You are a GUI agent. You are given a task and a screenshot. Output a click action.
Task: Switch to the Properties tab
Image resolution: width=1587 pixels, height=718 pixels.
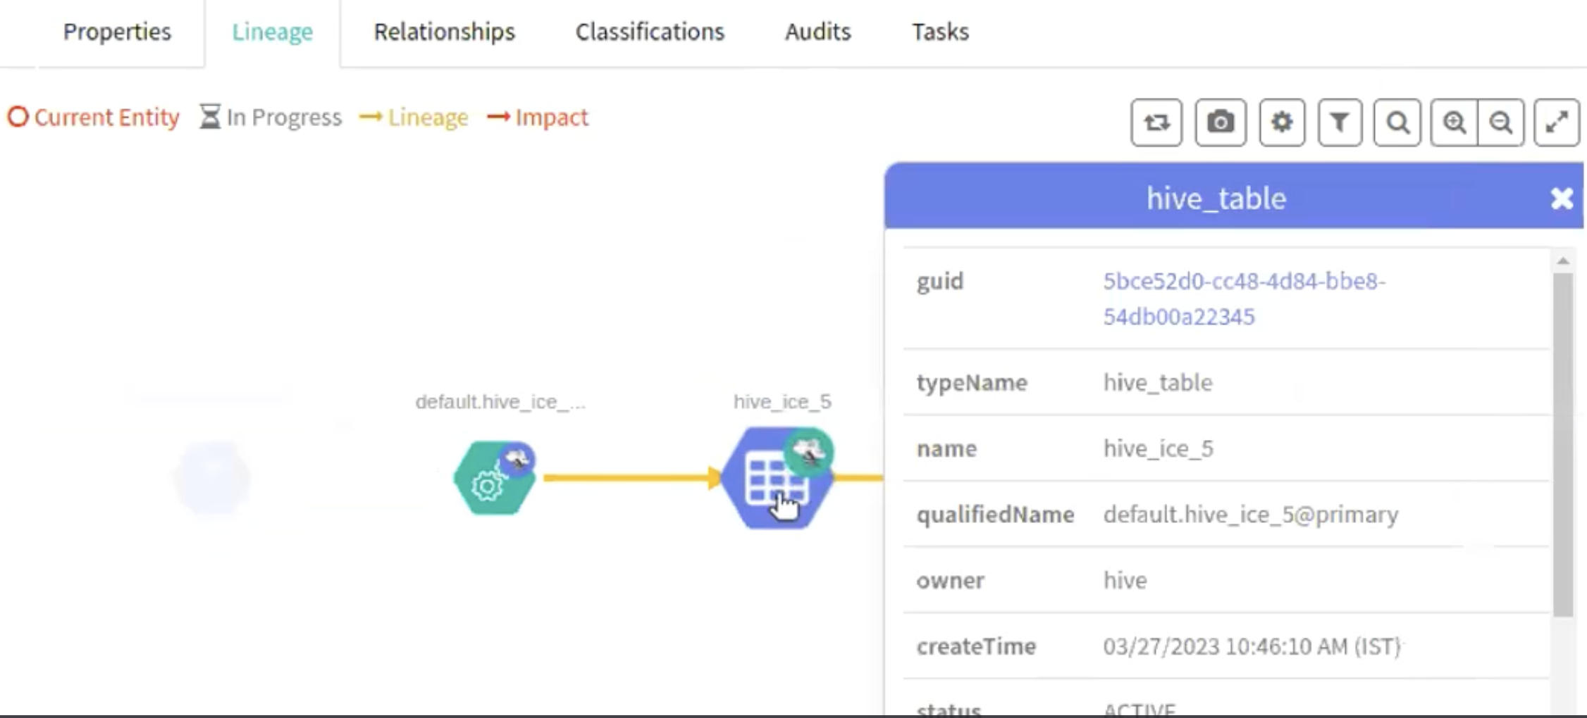point(117,32)
